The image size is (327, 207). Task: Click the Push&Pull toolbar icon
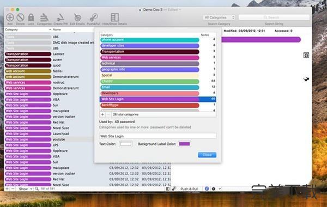[94, 17]
